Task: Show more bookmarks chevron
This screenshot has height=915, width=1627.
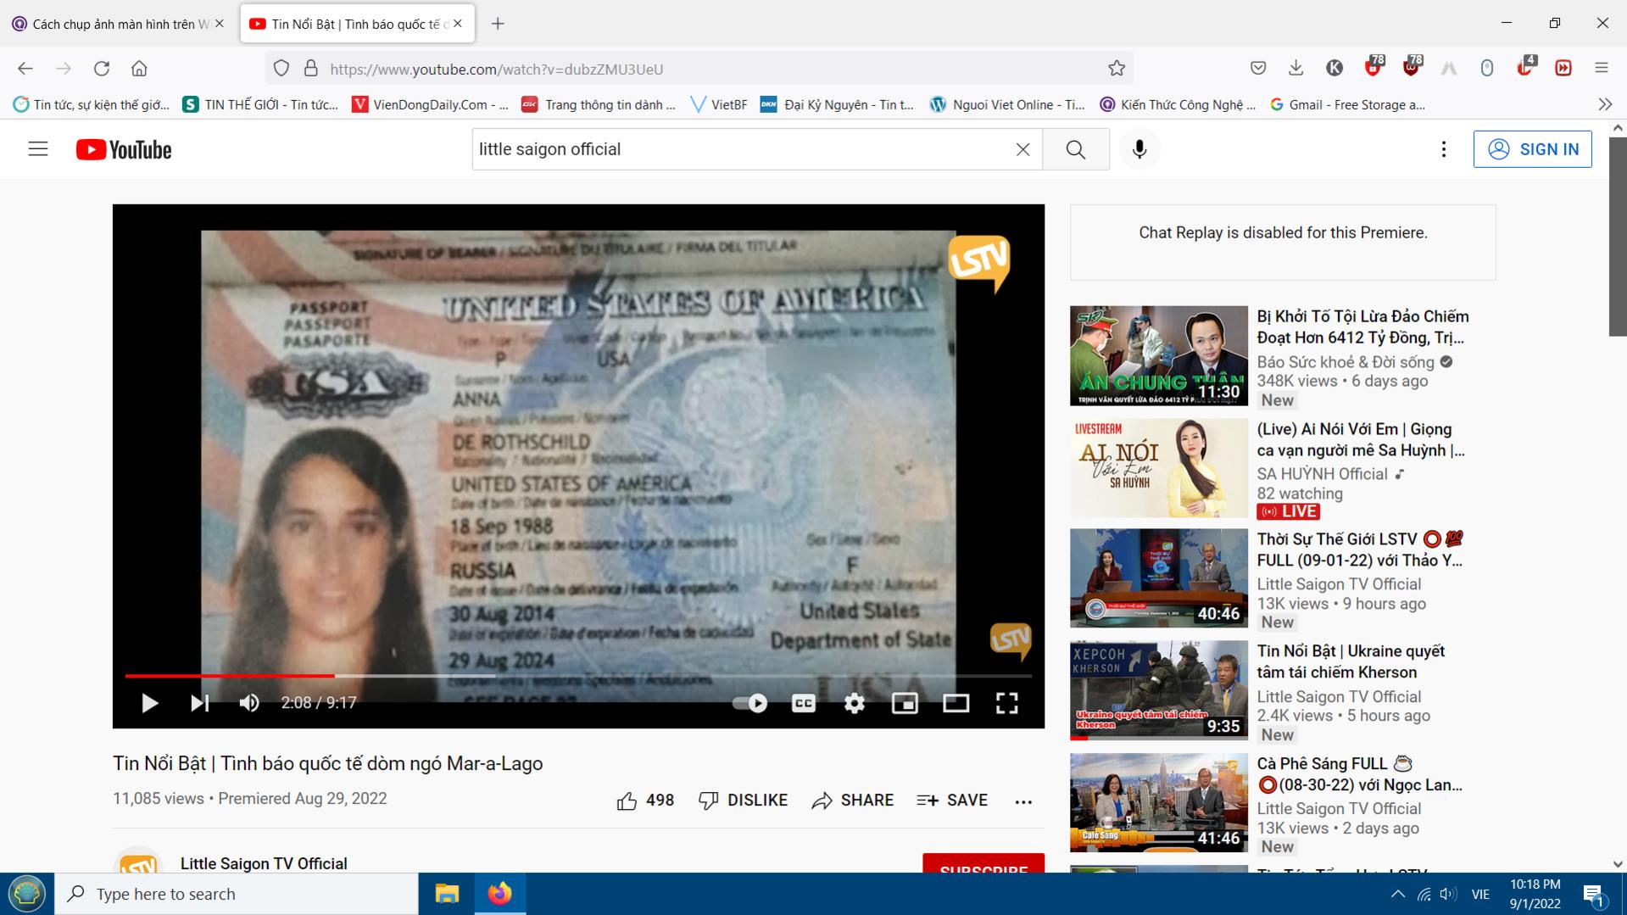Action: pos(1605,104)
